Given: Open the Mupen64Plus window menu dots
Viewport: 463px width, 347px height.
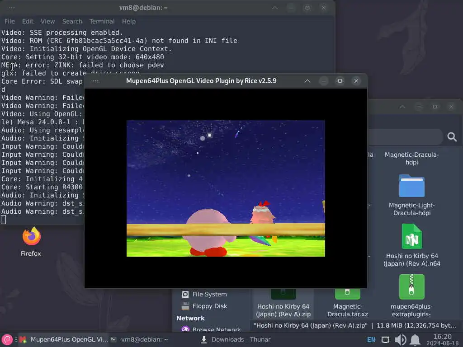Looking at the screenshot, I should point(95,81).
